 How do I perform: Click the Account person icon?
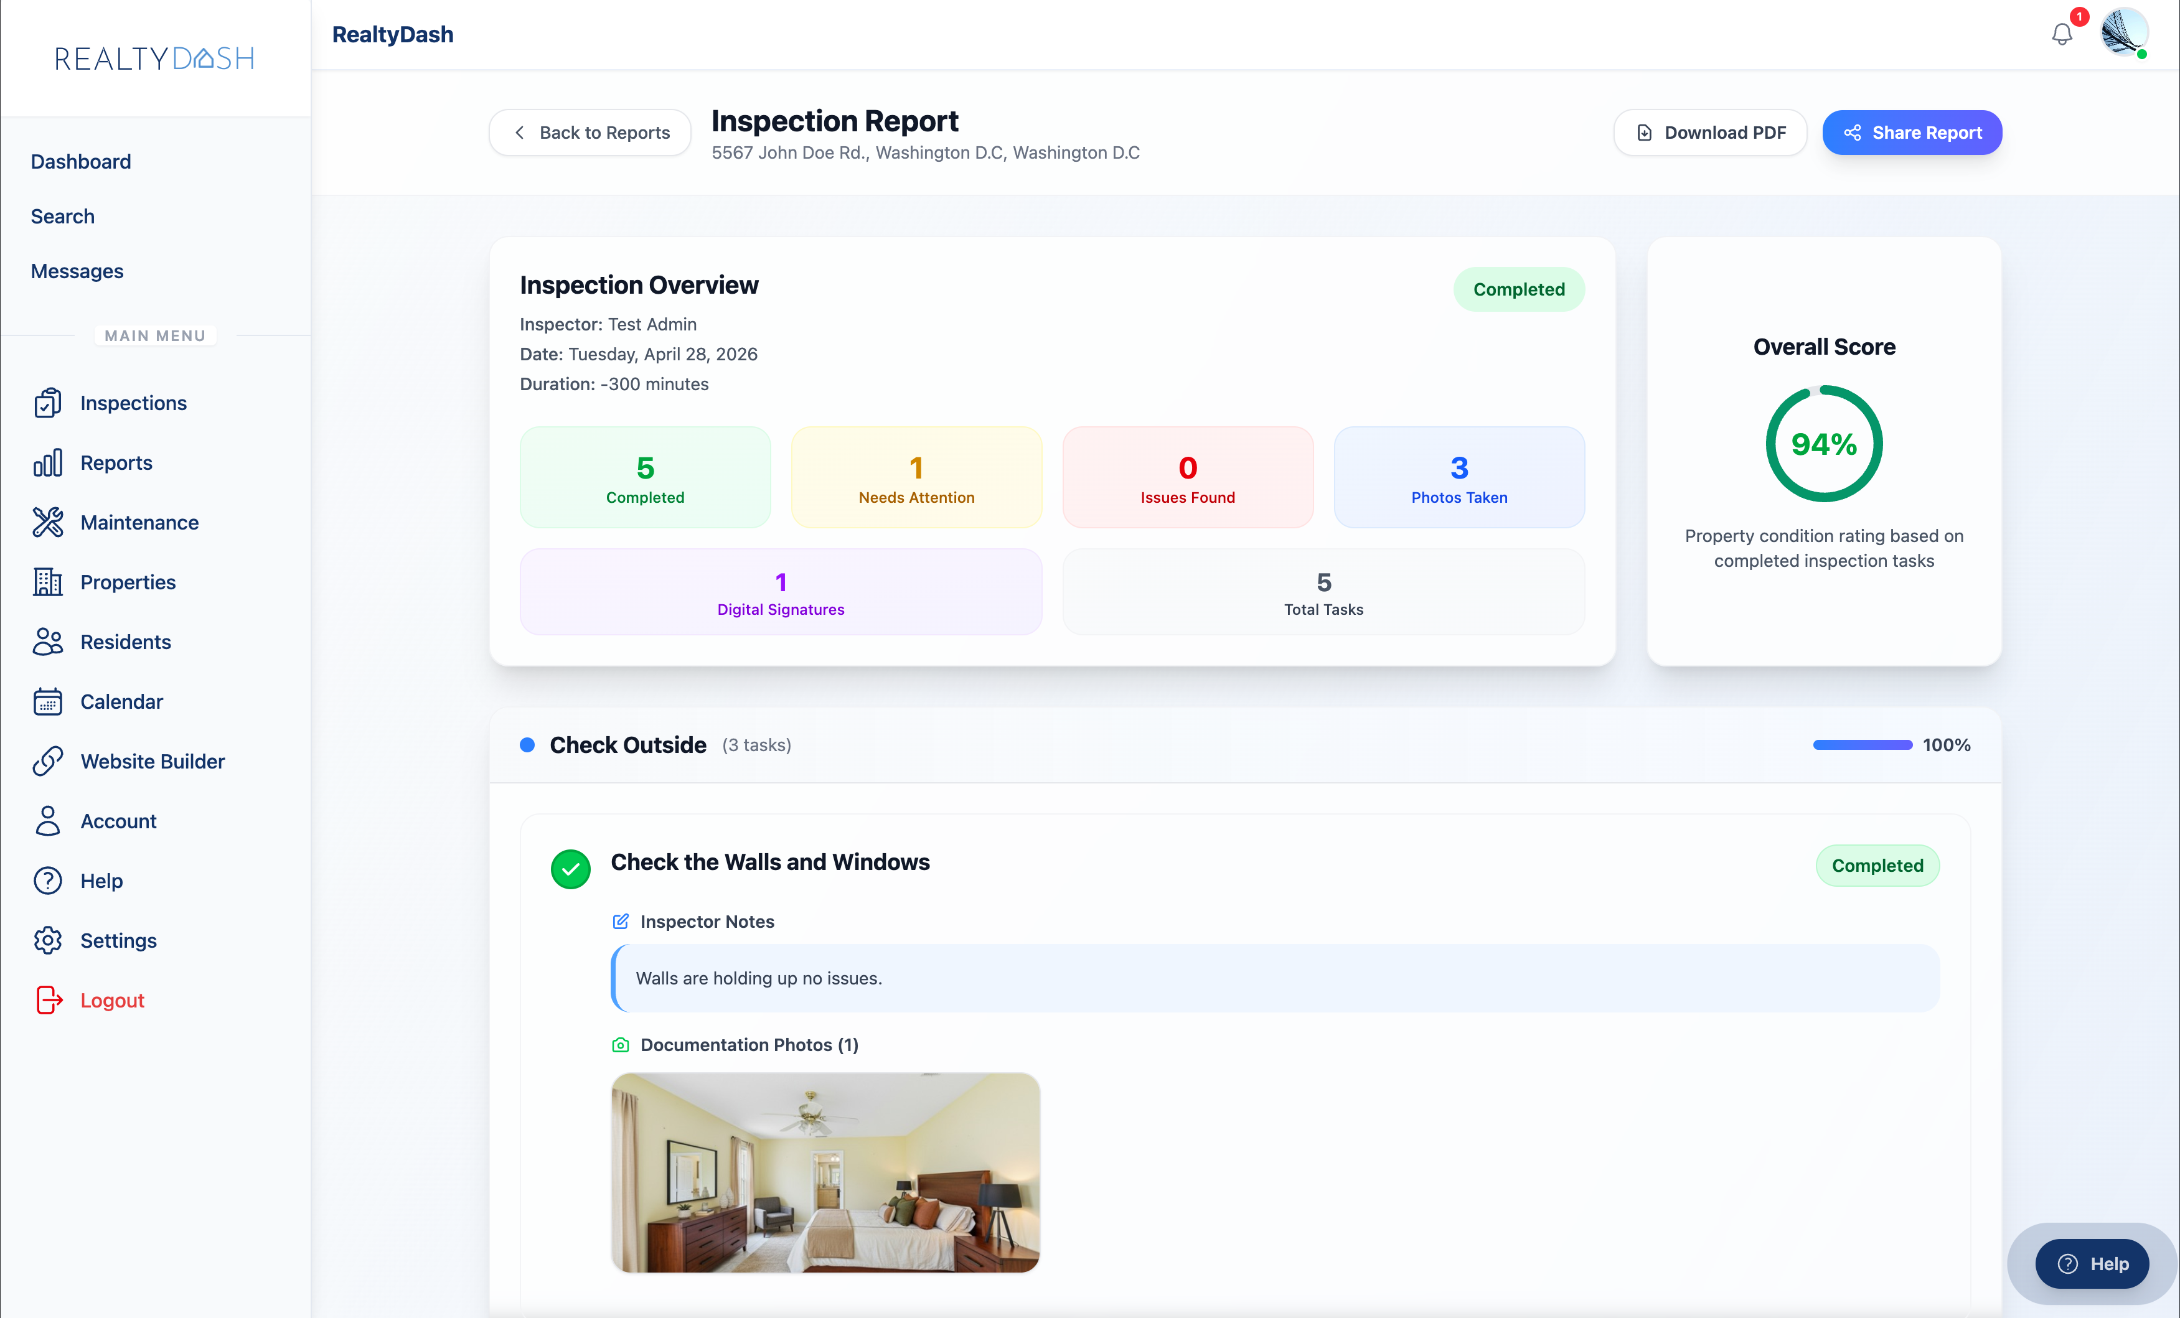[48, 821]
